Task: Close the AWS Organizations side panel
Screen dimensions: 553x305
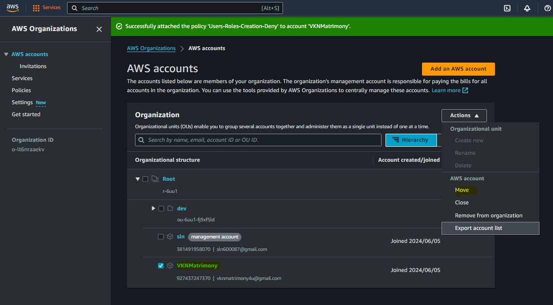Action: 99,29
